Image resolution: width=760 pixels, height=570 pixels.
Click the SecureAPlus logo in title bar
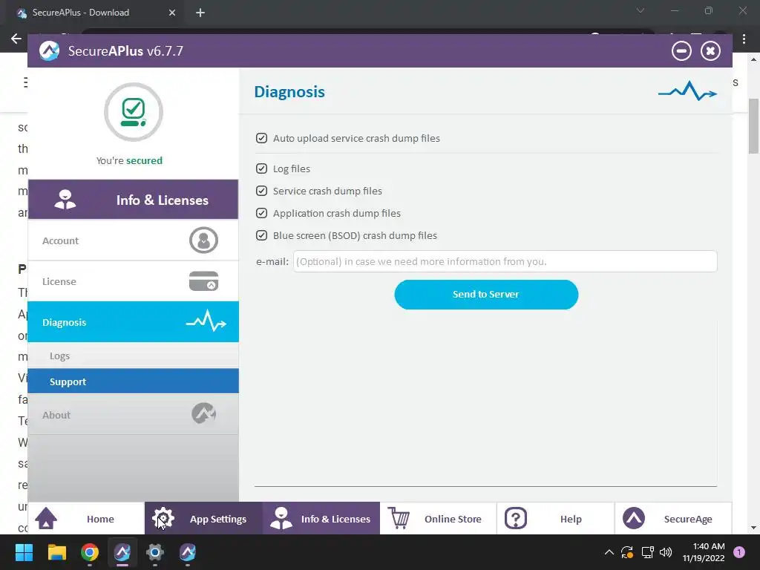(x=50, y=51)
